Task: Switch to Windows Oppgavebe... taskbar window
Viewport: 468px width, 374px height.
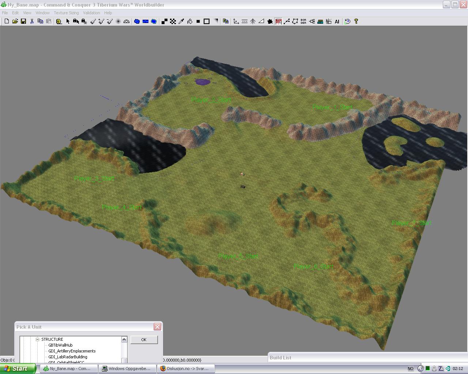Action: pyautogui.click(x=127, y=369)
